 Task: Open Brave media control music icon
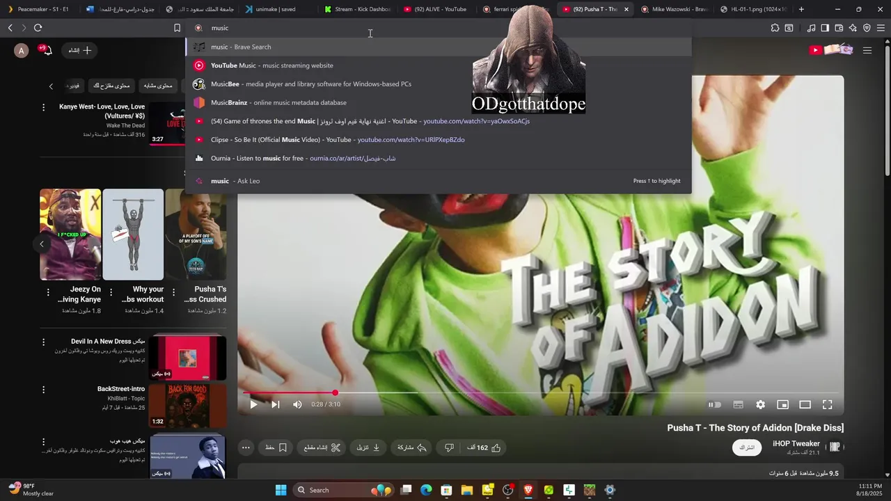tap(811, 28)
